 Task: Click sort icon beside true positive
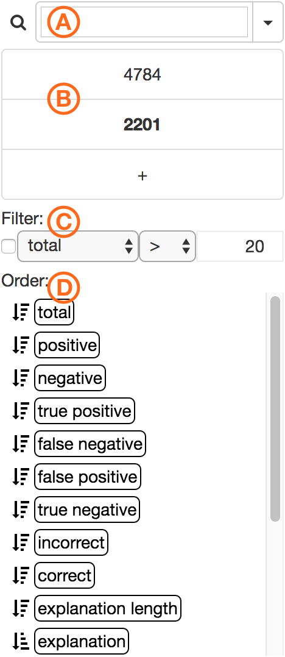(x=21, y=411)
